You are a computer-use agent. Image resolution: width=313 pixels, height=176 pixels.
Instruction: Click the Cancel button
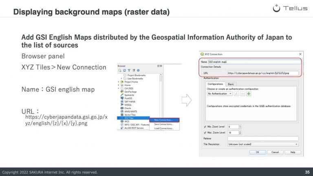[275, 152]
